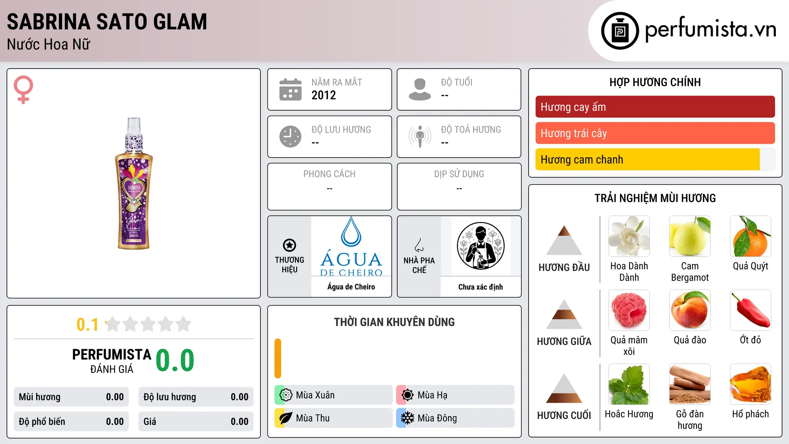The height and width of the screenshot is (444, 789).
Task: Click the pink female gender symbol
Action: (23, 89)
